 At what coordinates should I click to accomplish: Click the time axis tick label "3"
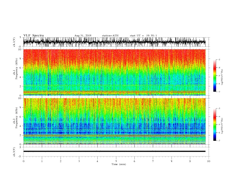click(79, 161)
